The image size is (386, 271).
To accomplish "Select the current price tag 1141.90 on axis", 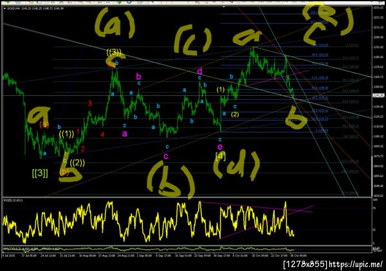I will [378, 95].
